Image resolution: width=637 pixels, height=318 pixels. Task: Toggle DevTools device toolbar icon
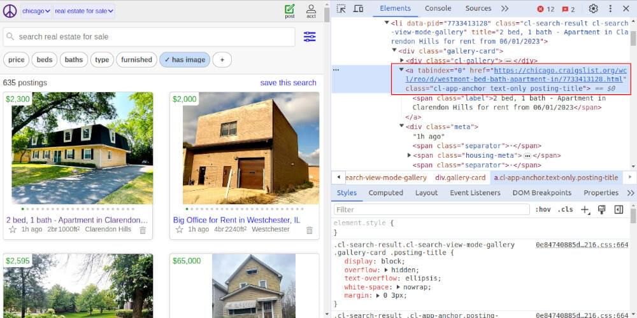tap(358, 8)
